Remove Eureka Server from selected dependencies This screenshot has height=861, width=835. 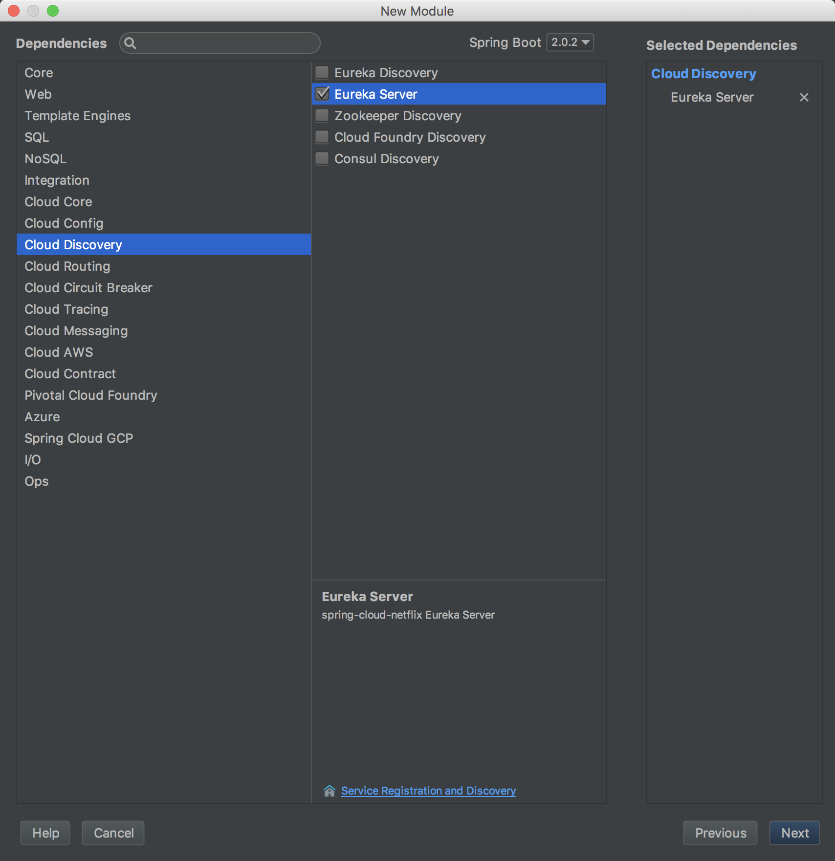(x=804, y=97)
